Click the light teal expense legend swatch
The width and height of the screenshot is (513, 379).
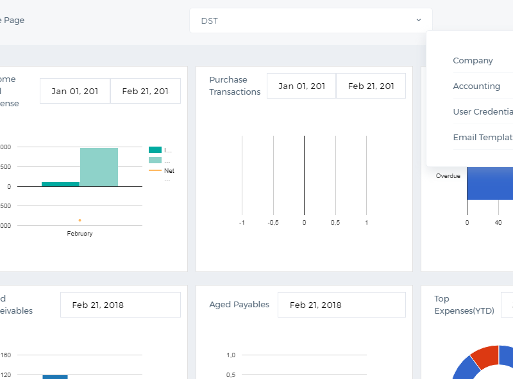click(x=155, y=160)
